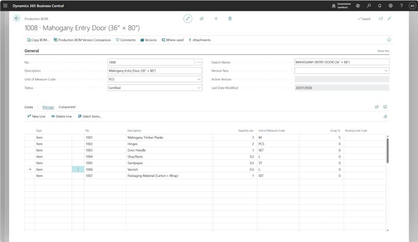Click the Production BOM breadcrumb
This screenshot has width=418, height=242.
pyautogui.click(x=36, y=19)
